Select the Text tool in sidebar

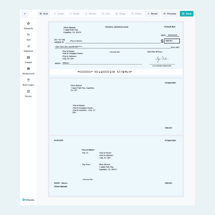coord(28,35)
